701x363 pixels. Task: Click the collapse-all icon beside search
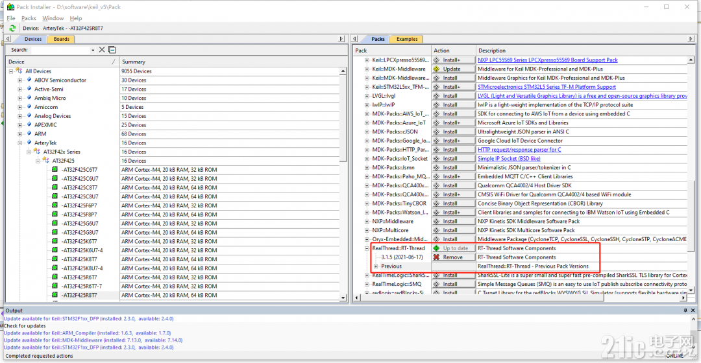click(112, 49)
